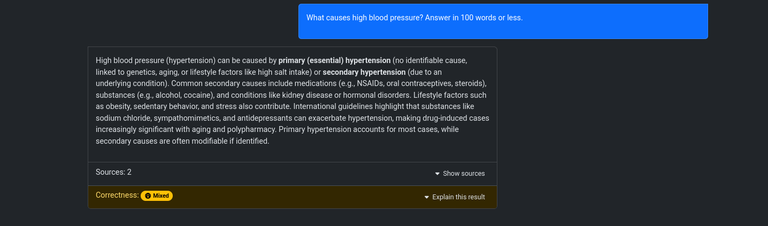
Task: Click the bold primary (essential) hypertension text
Action: (x=334, y=60)
